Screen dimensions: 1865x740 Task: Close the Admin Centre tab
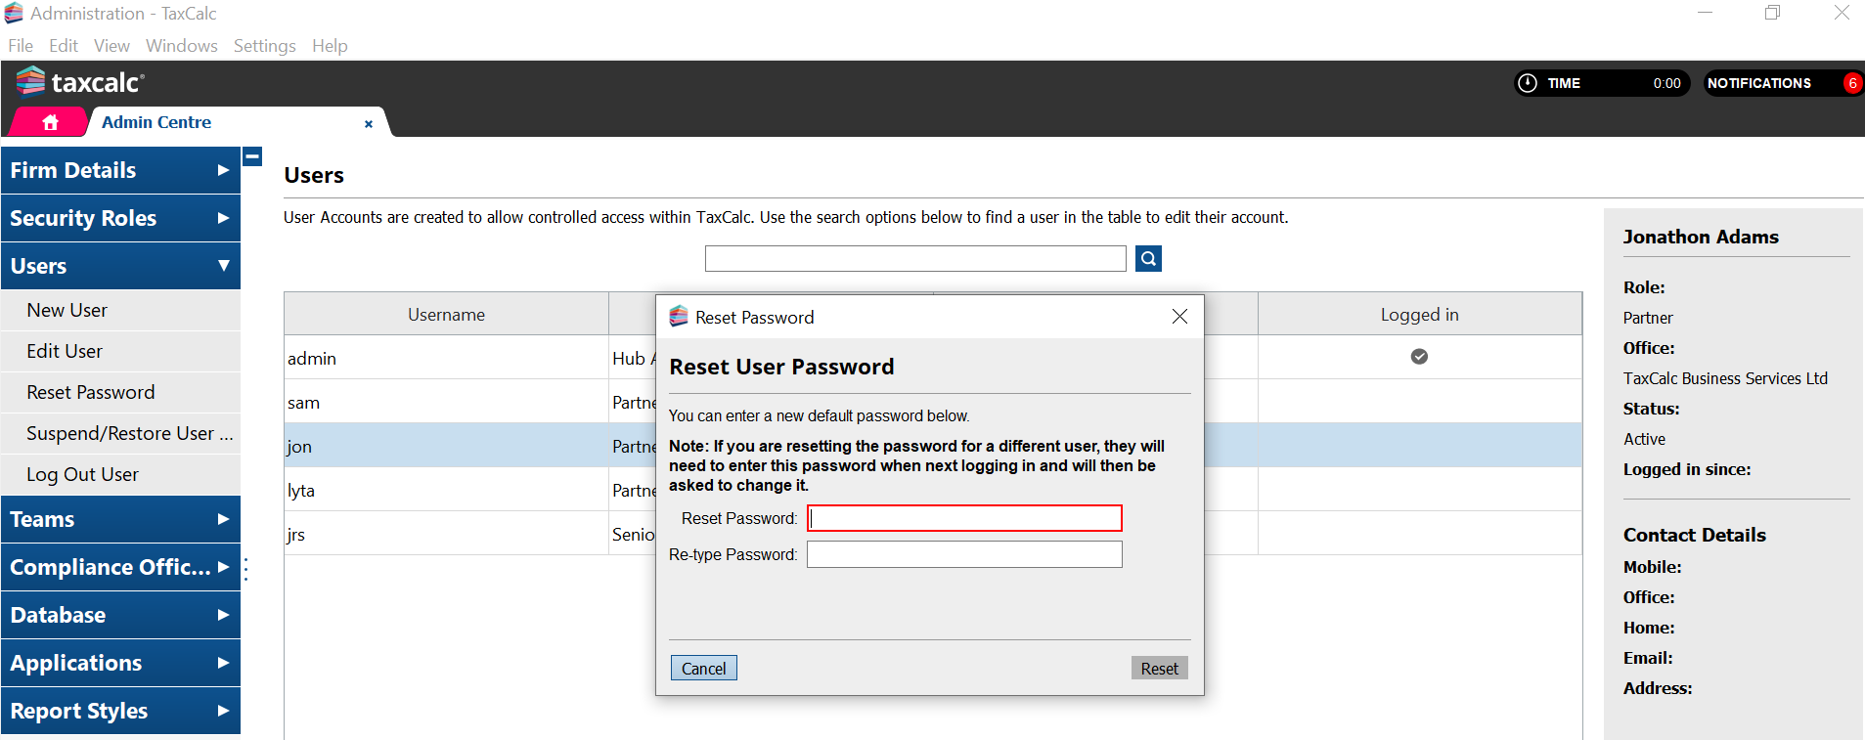pos(369,124)
